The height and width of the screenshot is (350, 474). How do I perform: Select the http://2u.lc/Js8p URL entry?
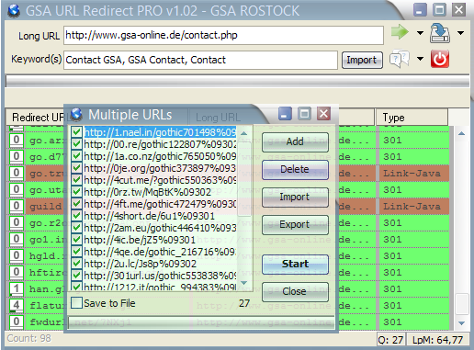[x=140, y=264]
